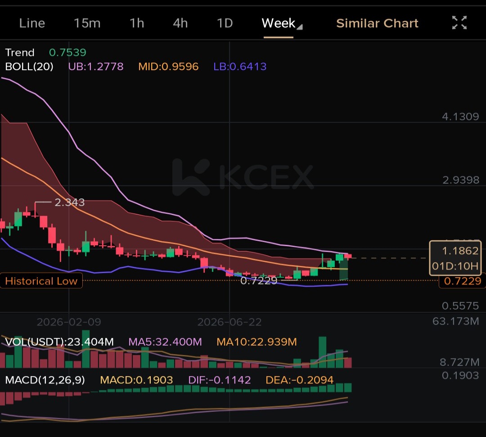
Task: Click the LB:0.6413 lower band value
Action: click(240, 66)
